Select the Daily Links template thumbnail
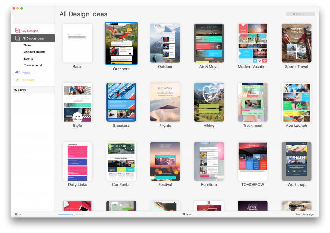330x233 pixels. [77, 161]
